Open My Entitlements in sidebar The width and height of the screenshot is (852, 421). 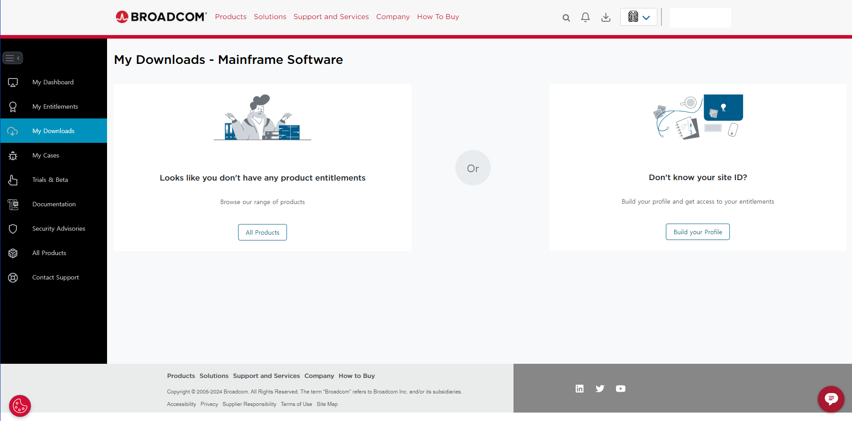(x=54, y=106)
